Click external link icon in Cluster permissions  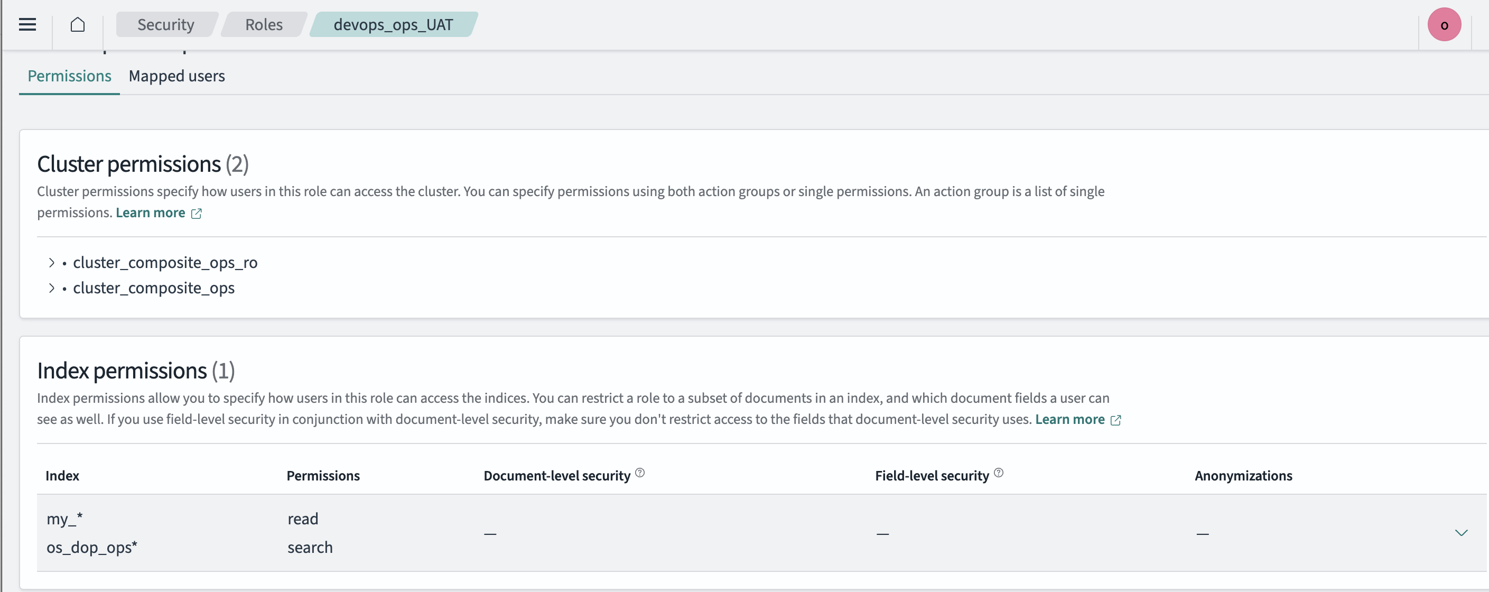197,214
